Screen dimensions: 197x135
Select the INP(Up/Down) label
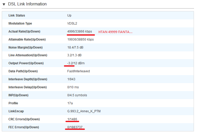[x=18, y=95]
